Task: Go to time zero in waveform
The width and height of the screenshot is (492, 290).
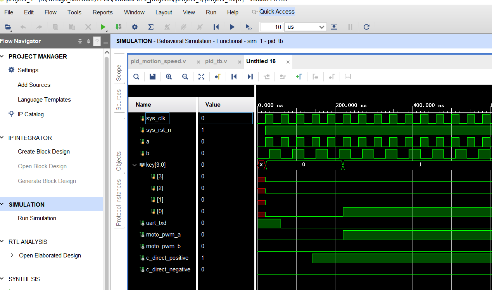Action: (234, 77)
